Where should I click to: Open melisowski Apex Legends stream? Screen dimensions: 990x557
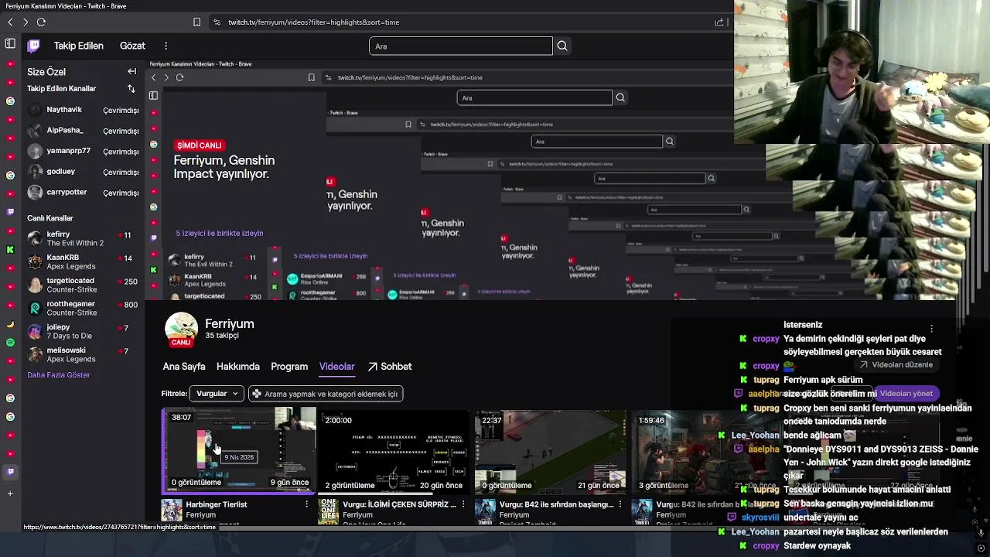(83, 354)
